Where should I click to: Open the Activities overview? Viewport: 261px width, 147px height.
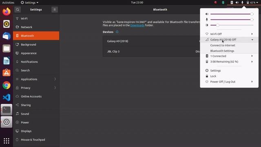click(x=8, y=2)
